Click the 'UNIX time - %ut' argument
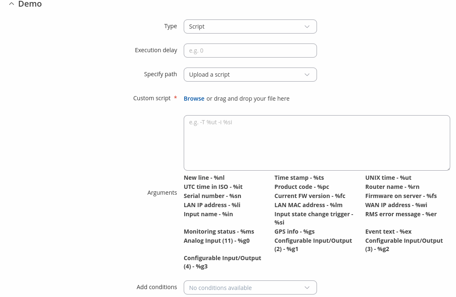Screen dimensions: 456x297 pos(388,178)
